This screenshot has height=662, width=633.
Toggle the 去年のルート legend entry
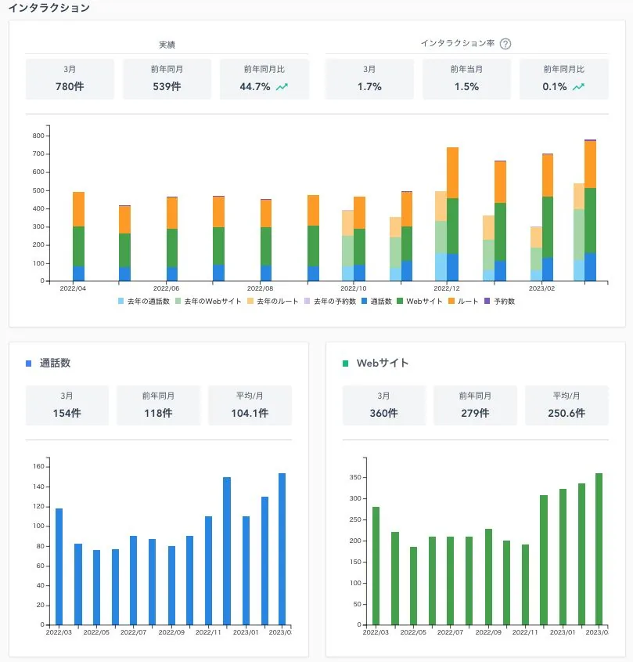[273, 301]
